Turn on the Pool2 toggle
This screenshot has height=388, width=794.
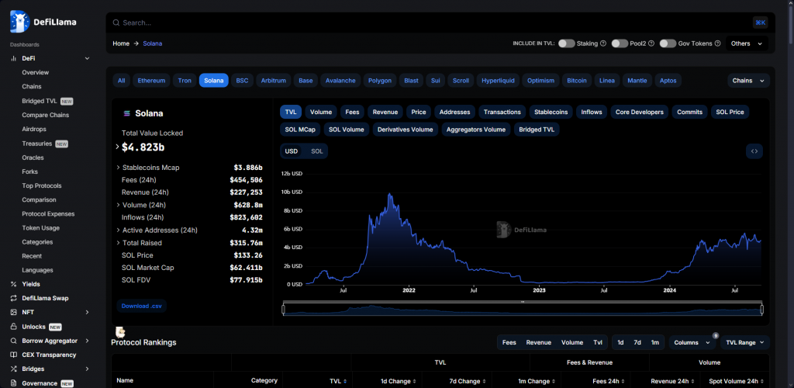point(620,43)
